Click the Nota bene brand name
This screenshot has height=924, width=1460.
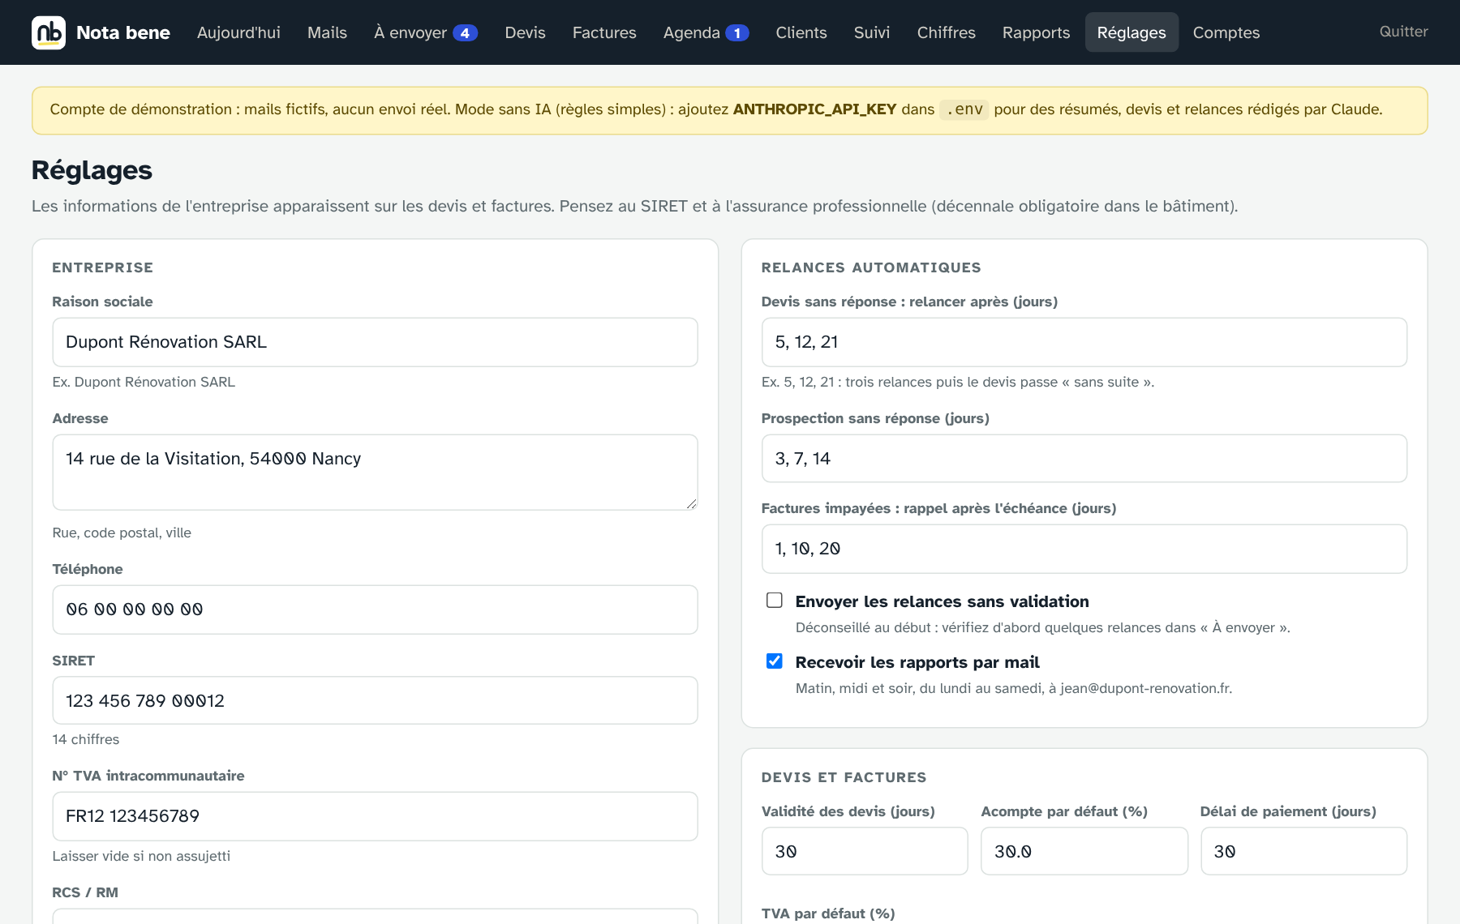tap(123, 32)
